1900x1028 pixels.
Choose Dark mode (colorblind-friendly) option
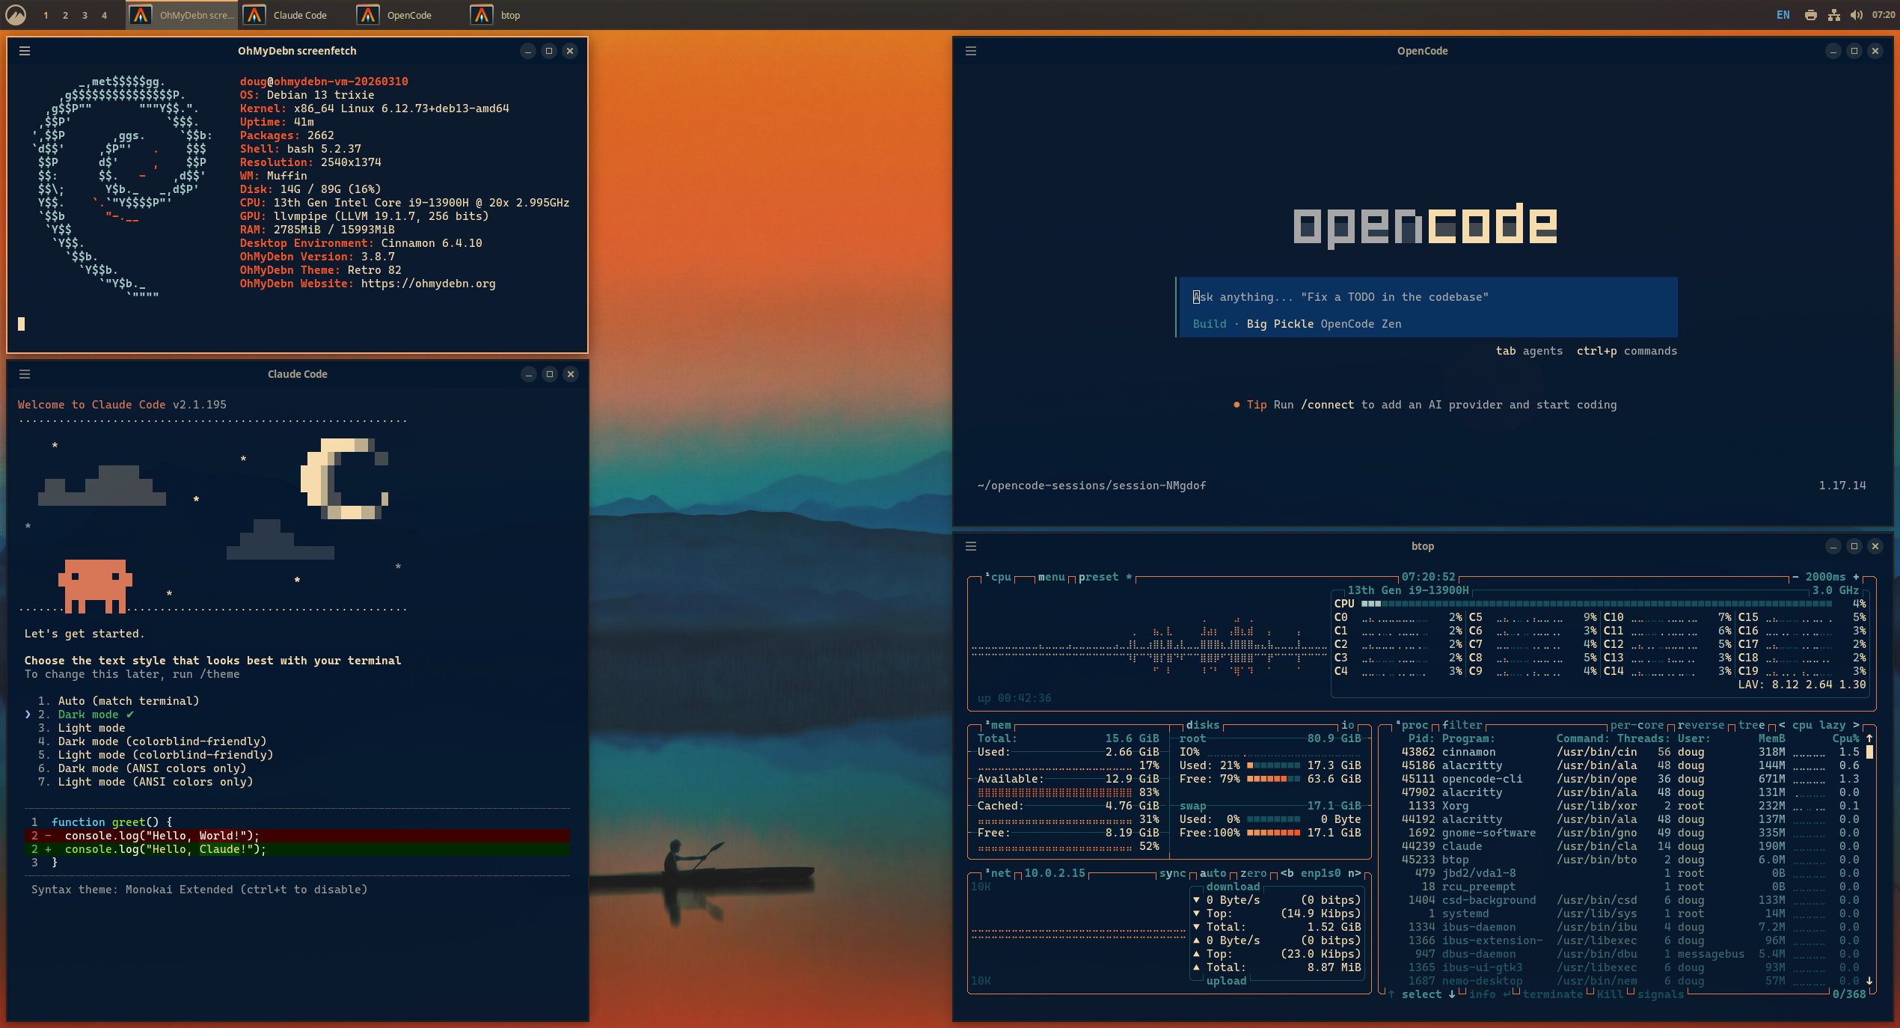pos(153,741)
